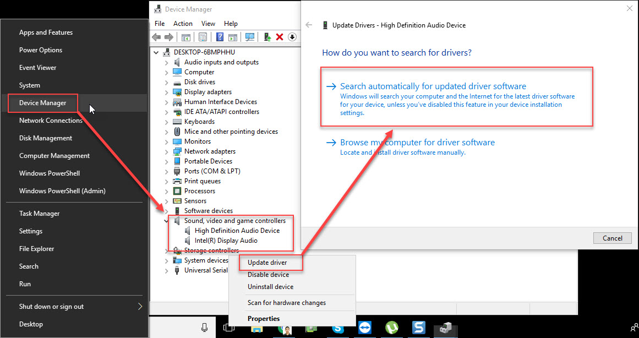Expand the Processors node

click(166, 191)
